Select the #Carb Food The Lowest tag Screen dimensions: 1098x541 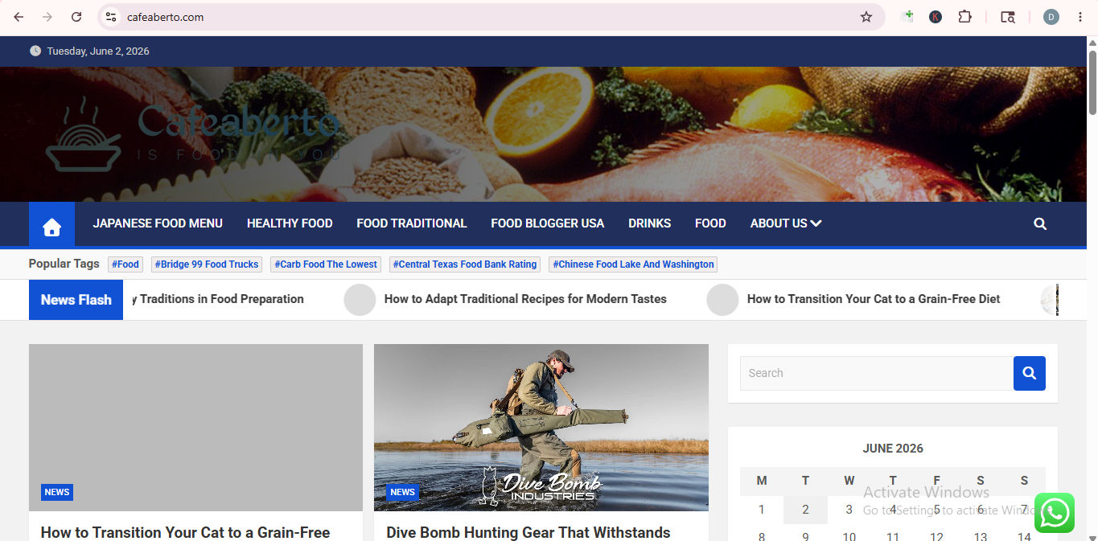pos(326,264)
